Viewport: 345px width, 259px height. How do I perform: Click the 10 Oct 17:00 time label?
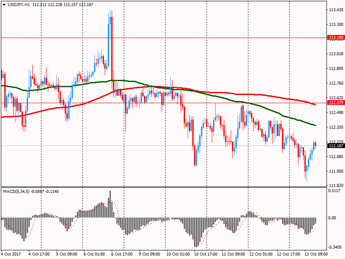(x=206, y=254)
